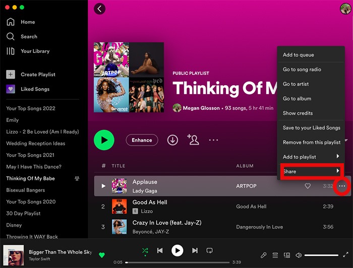Toggle repeat mode
Screen dimensions: 353x268
click(209, 250)
